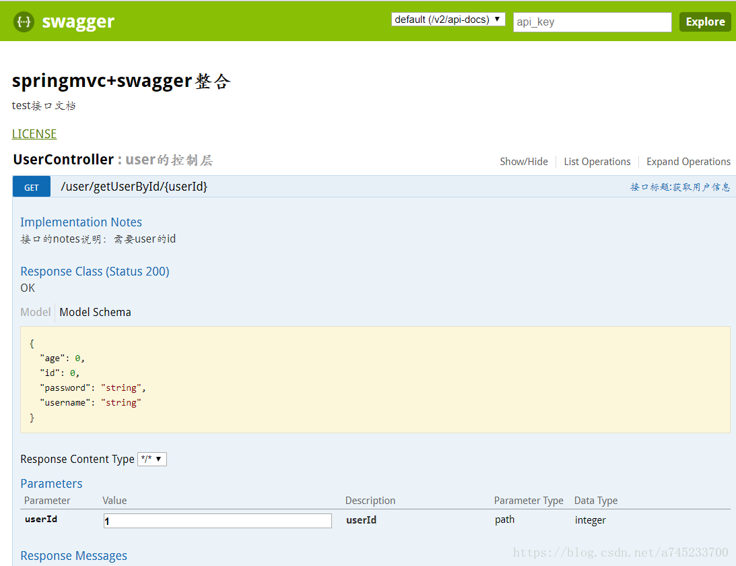Click the swagger logo icon
The width and height of the screenshot is (736, 566).
[x=24, y=22]
